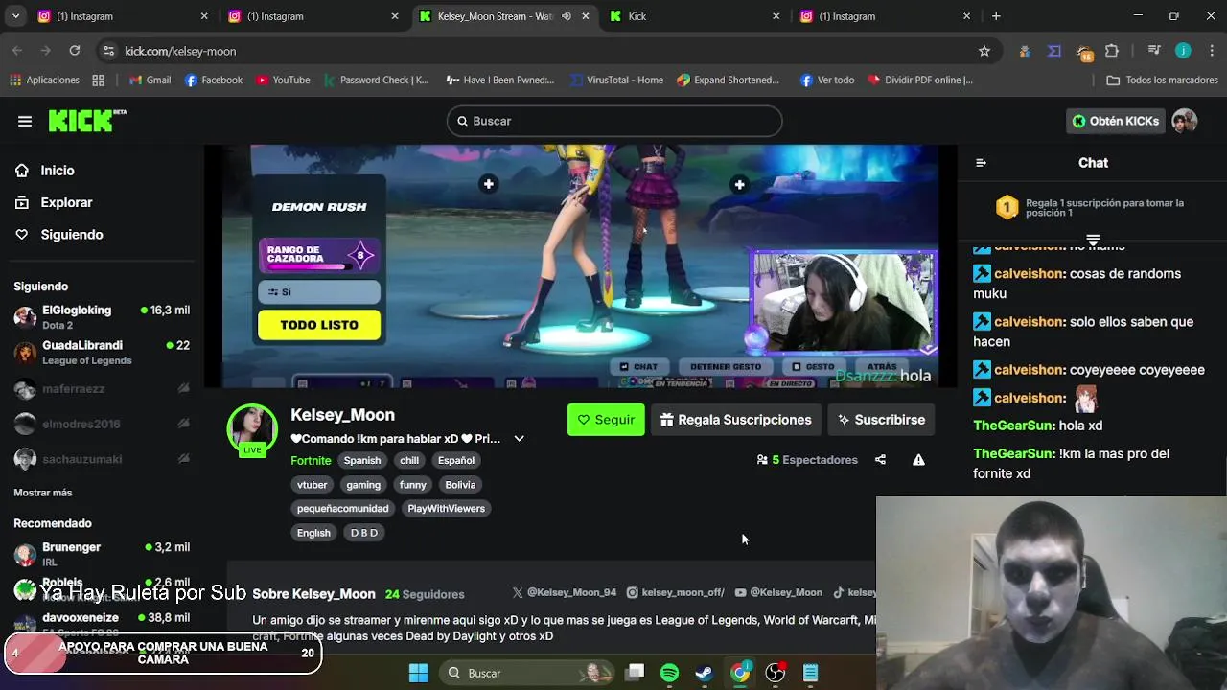Open the @Kelsey_Moon social link
The width and height of the screenshot is (1227, 690).
[x=777, y=593]
